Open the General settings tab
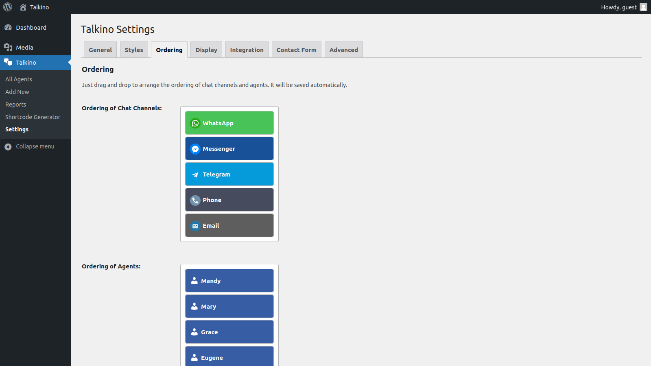Image resolution: width=651 pixels, height=366 pixels. (x=100, y=50)
